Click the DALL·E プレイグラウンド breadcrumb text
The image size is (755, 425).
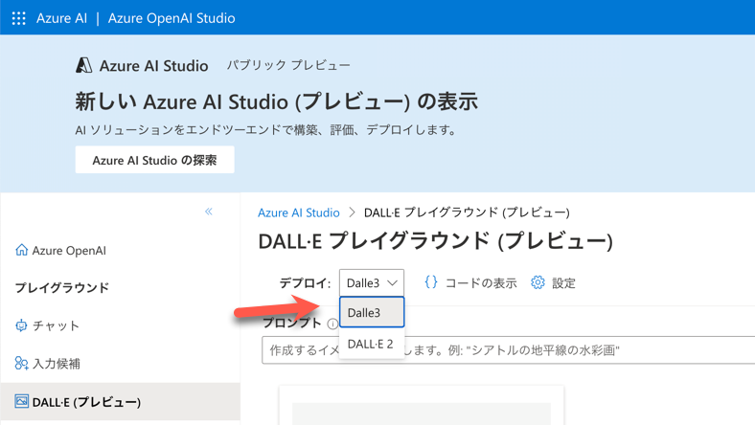[467, 212]
